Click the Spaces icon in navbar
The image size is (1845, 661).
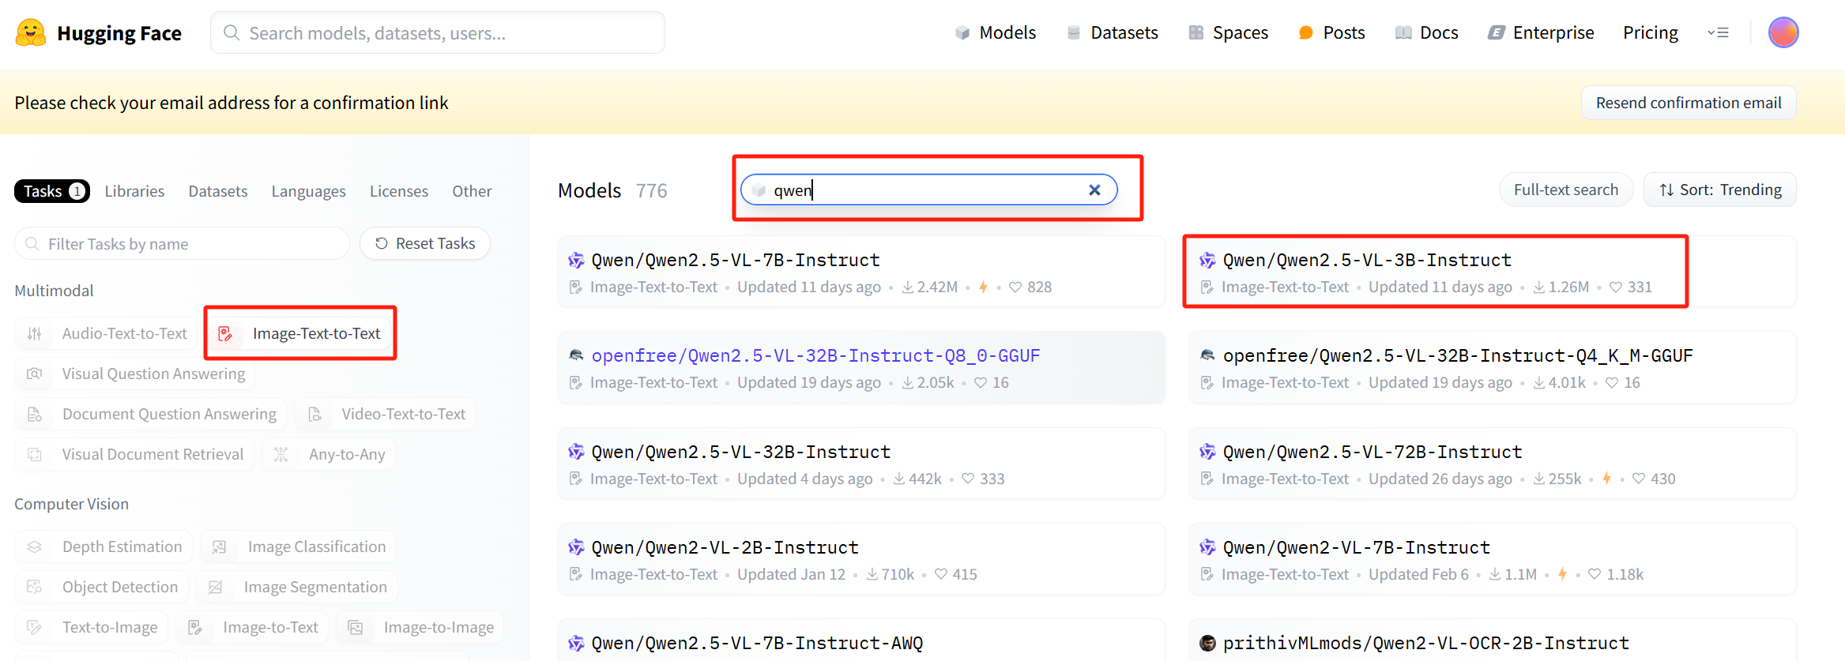(x=1196, y=32)
